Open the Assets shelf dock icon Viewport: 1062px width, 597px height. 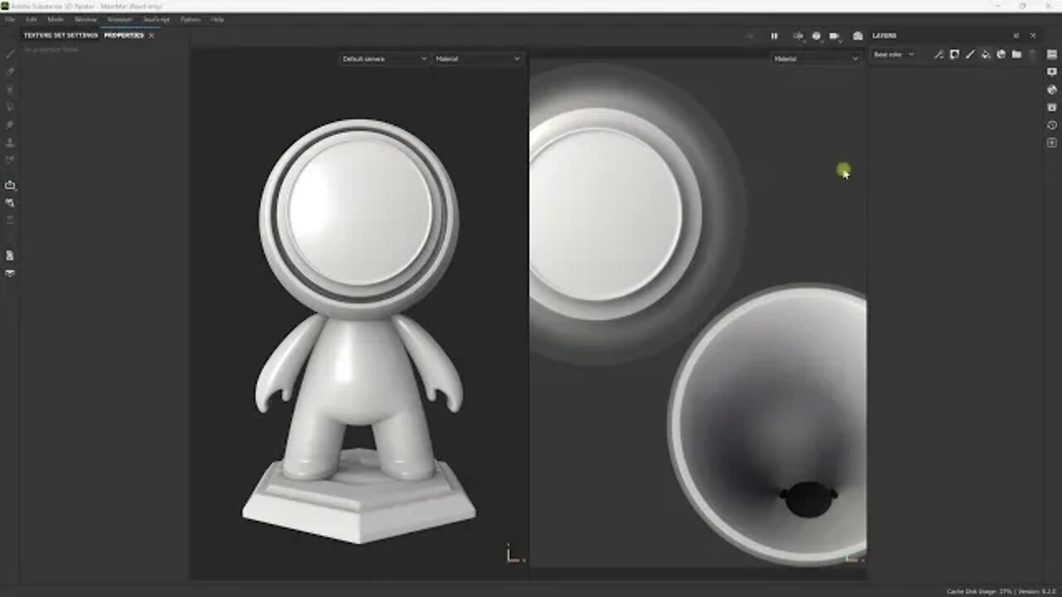click(x=1052, y=107)
